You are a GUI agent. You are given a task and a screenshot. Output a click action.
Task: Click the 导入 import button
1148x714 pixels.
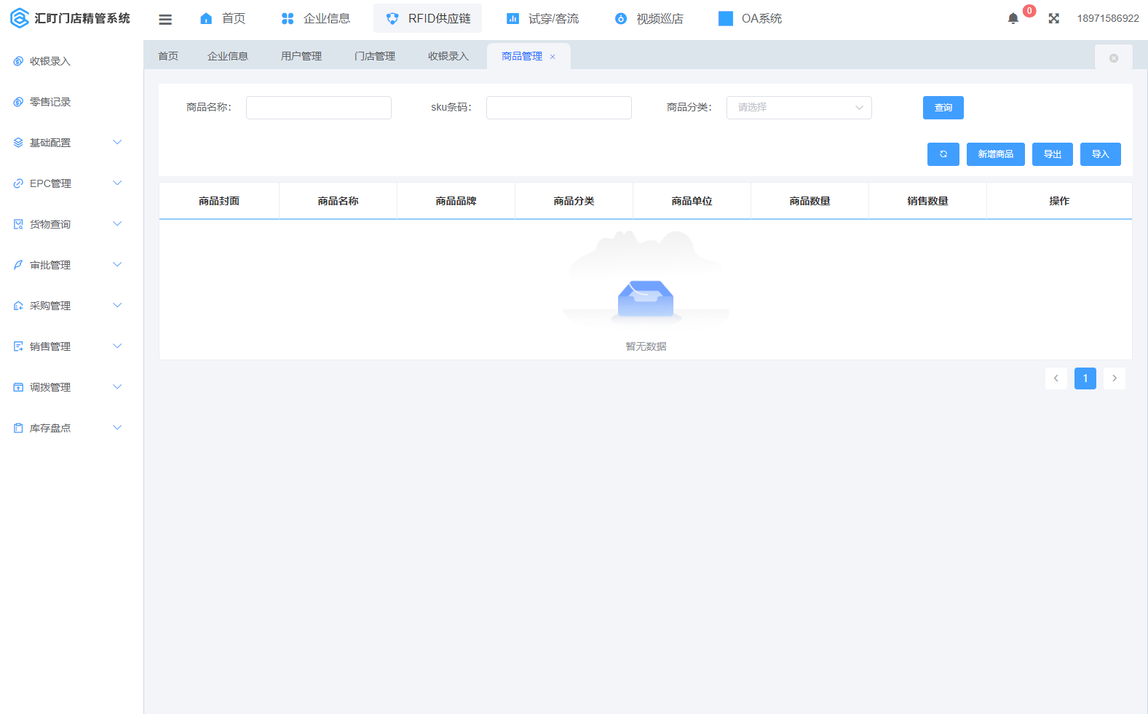1101,154
